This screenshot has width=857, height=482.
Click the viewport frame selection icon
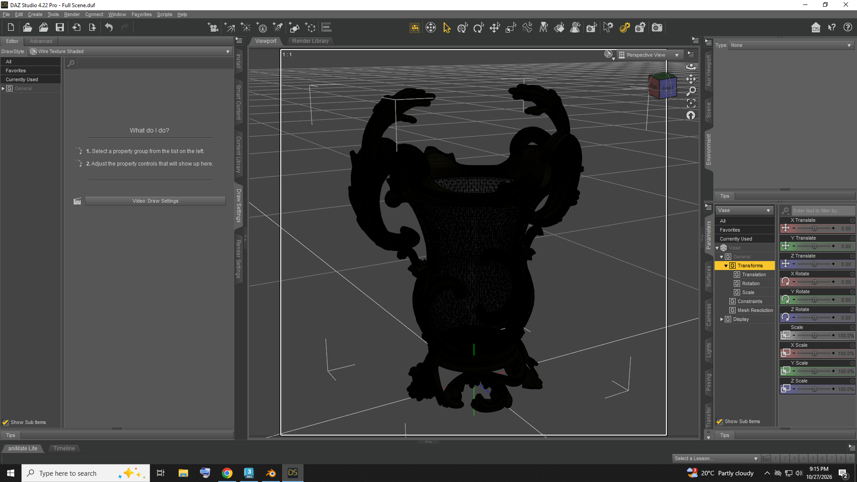[691, 104]
